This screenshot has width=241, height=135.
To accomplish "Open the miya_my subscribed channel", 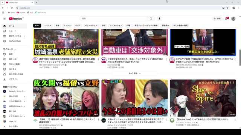I will click(x=14, y=121).
